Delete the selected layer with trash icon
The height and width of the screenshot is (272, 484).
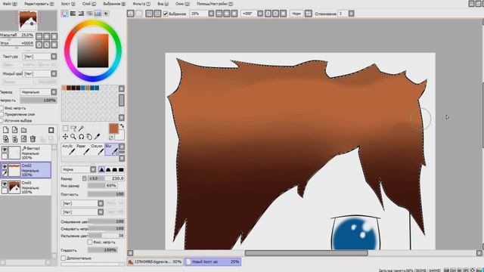tap(33, 139)
